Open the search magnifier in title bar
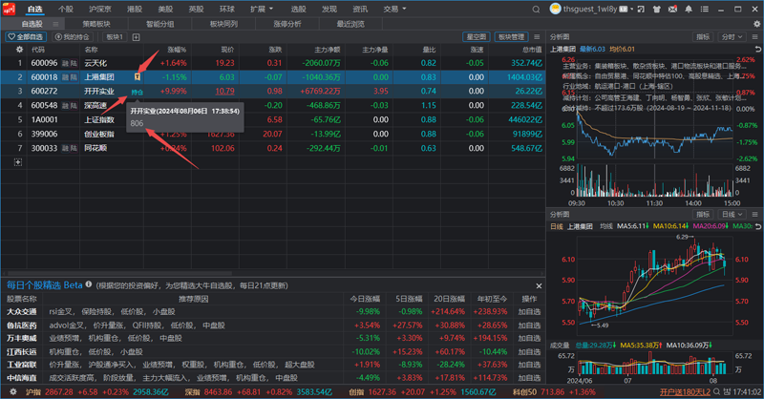Viewport: 764px width, 399px height. point(536,10)
